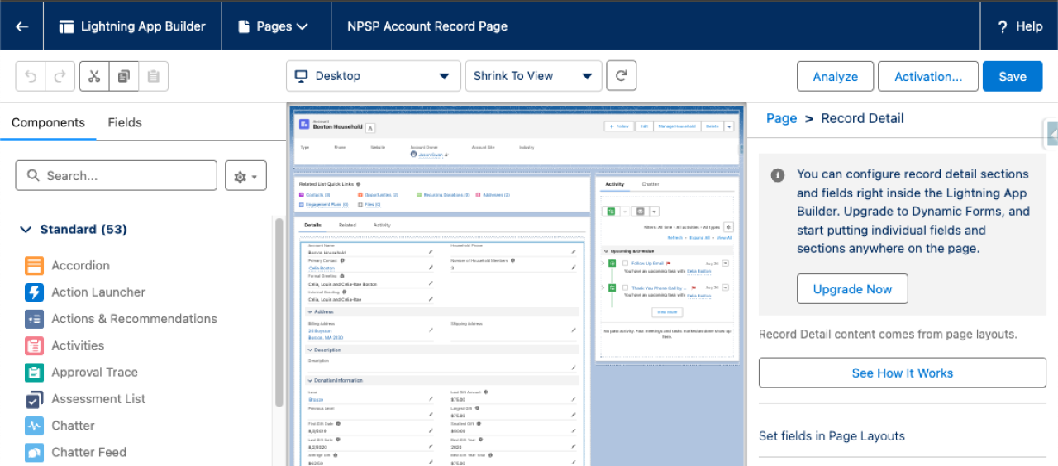This screenshot has width=1058, height=466.
Task: Click the Manage Household button on canvas
Action: (x=676, y=126)
